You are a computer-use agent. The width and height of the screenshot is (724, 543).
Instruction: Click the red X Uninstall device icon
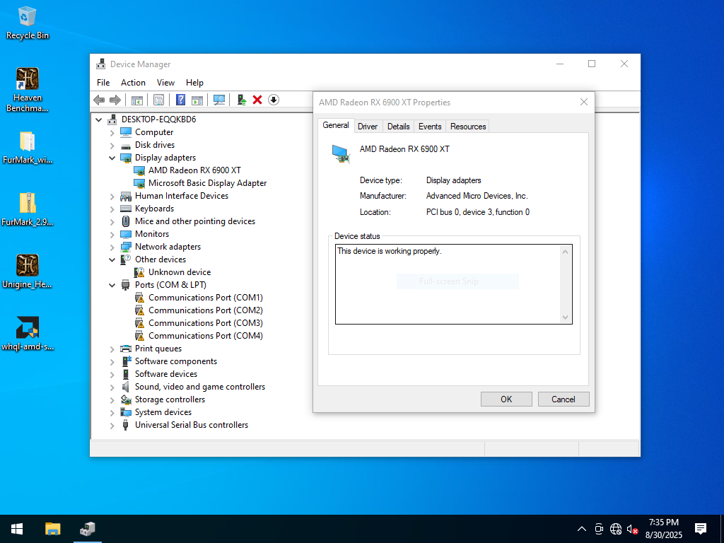[257, 100]
